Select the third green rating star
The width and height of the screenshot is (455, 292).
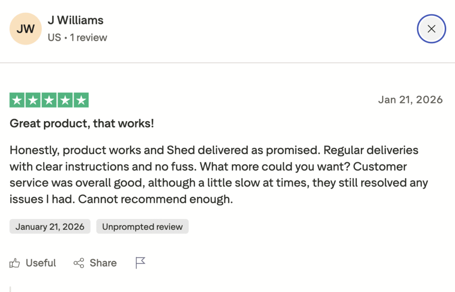(49, 100)
